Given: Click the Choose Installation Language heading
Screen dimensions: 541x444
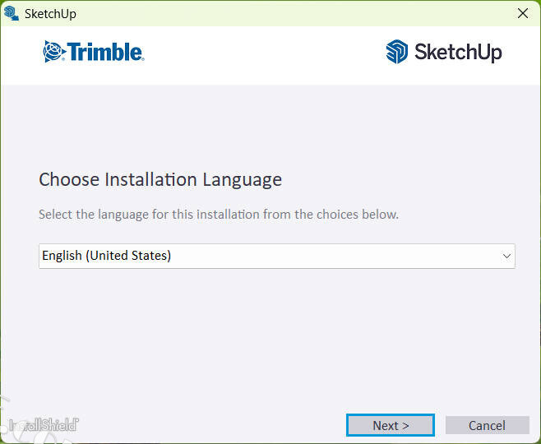Looking at the screenshot, I should tap(160, 179).
